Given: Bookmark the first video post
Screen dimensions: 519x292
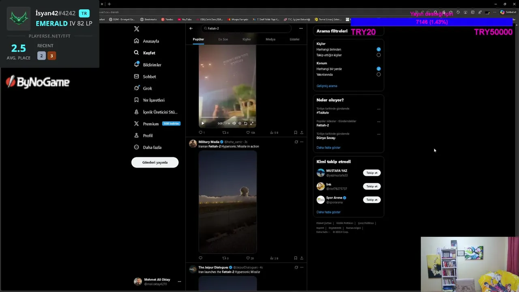Looking at the screenshot, I should point(296,133).
